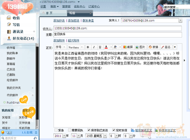Expand the 发件人 sender address dropdown
This screenshot has width=190, height=140.
[x=180, y=20]
